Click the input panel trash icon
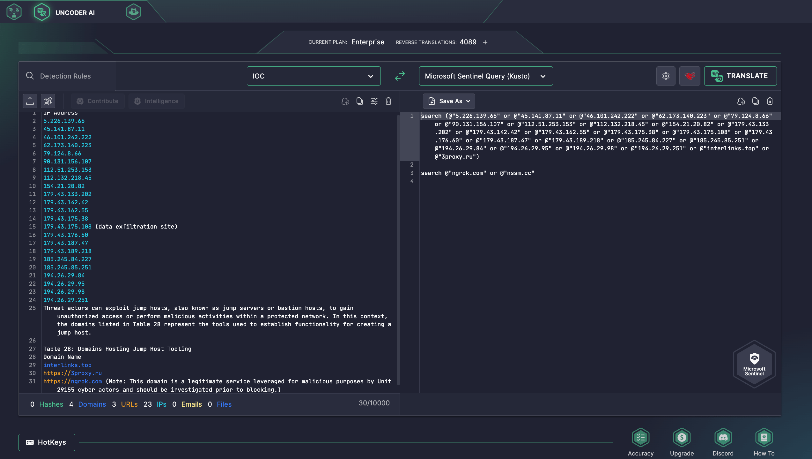Viewport: 812px width, 459px height. coord(388,101)
